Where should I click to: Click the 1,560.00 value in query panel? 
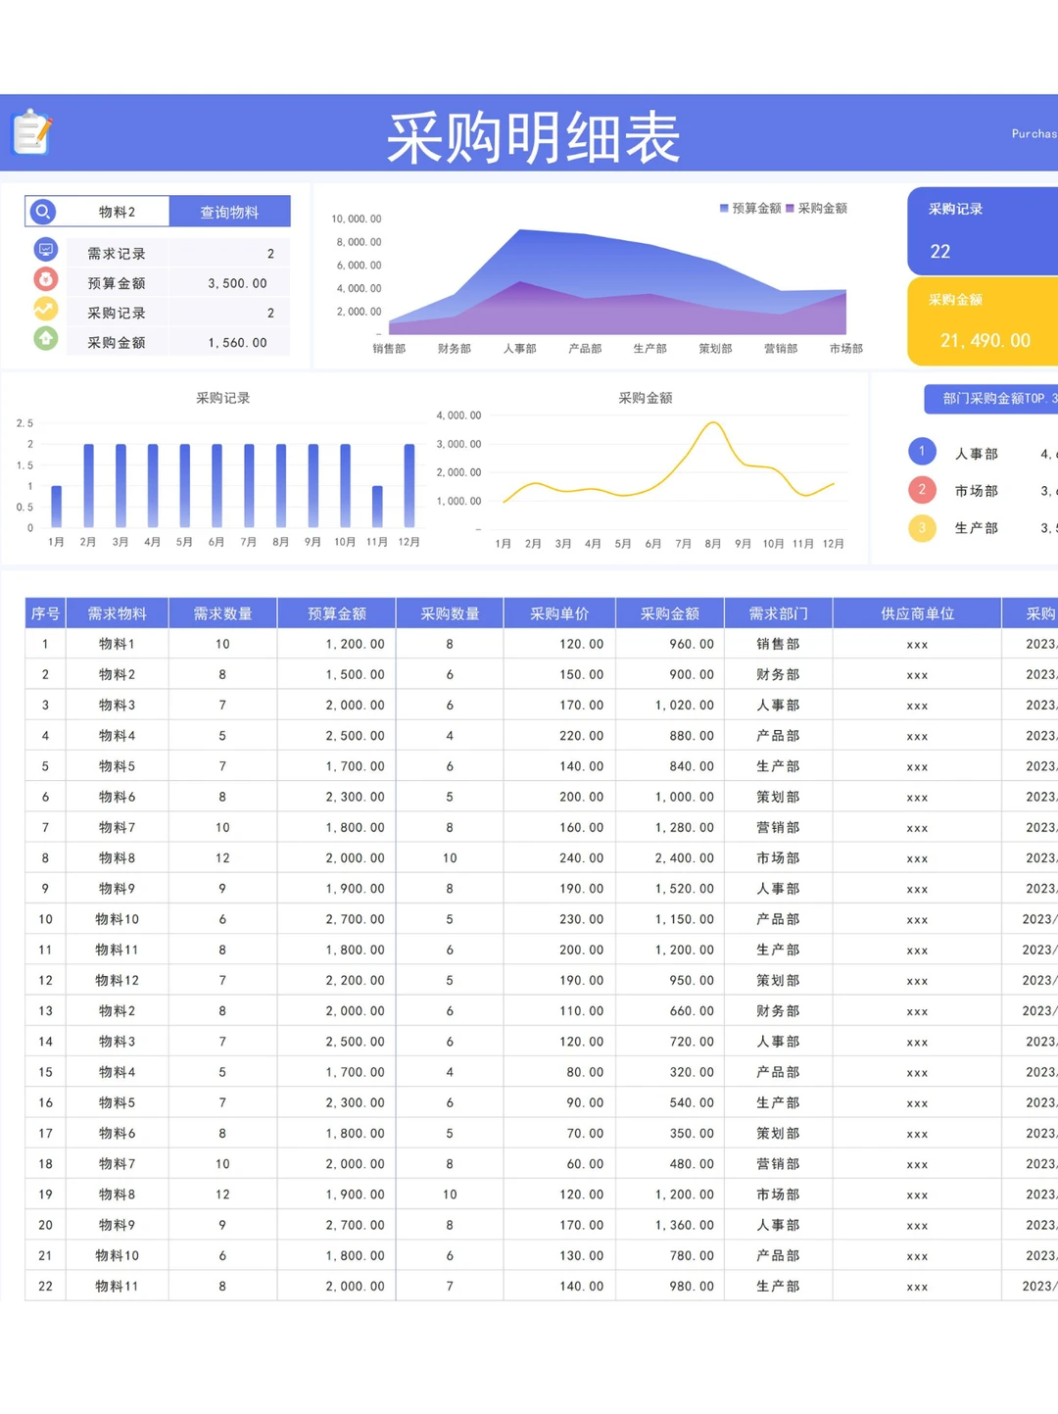coord(237,342)
